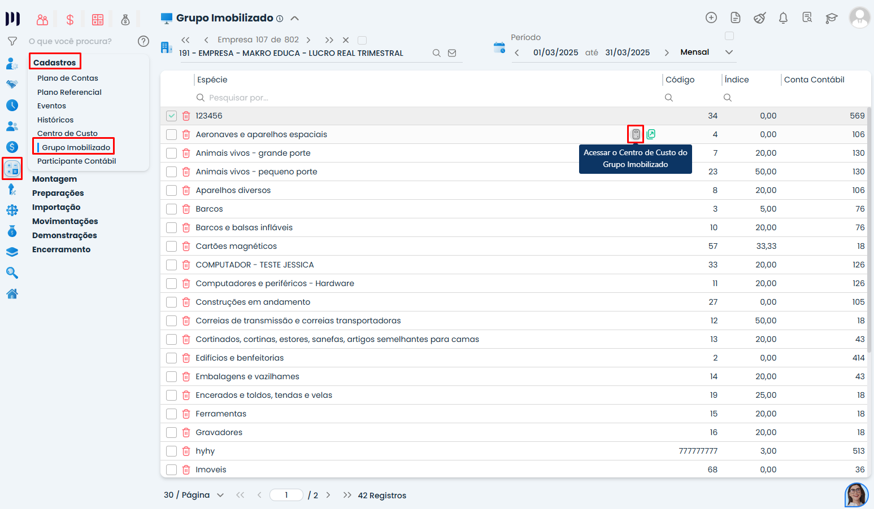Click the notification bell icon
Screen dimensions: 874x509
point(783,18)
